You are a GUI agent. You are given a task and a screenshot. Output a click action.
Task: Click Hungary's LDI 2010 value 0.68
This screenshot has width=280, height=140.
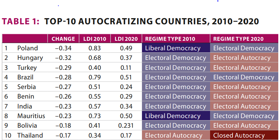(x=94, y=58)
